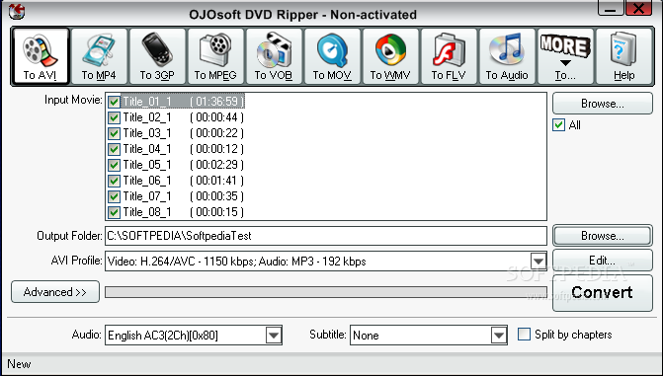Select the To FLV Flash icon
The image size is (663, 376).
(x=449, y=56)
